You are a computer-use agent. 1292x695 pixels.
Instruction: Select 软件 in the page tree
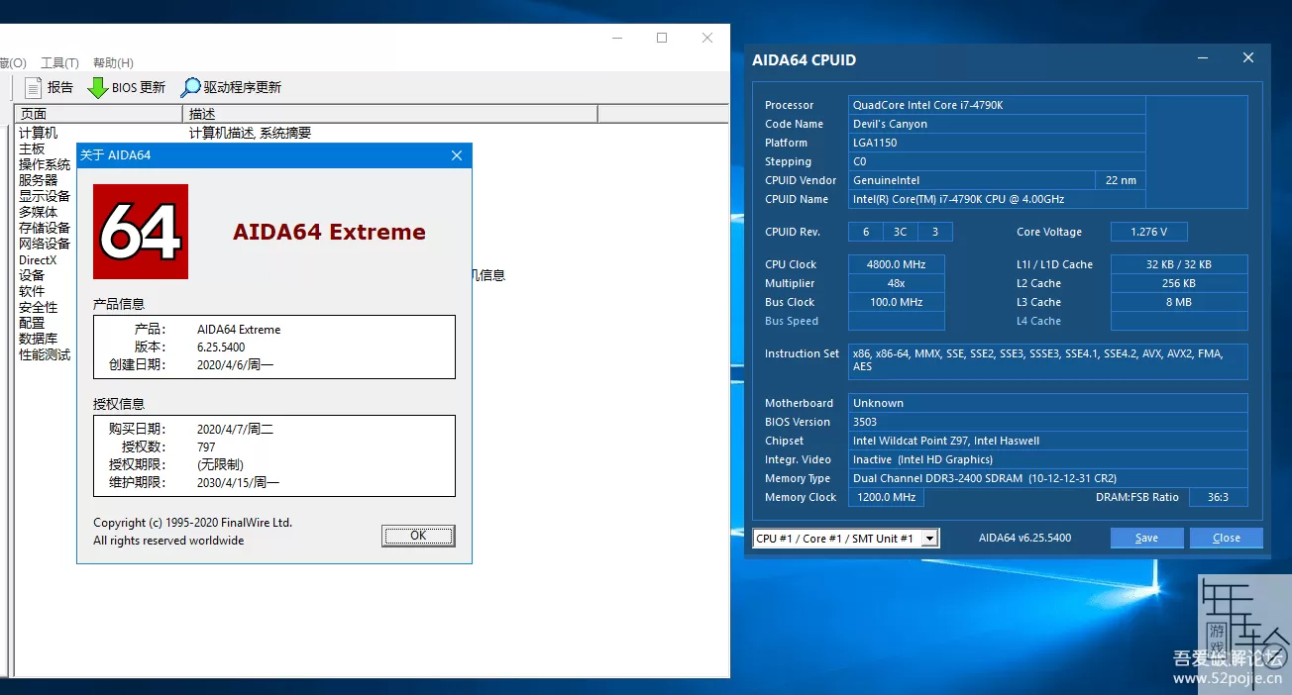32,291
